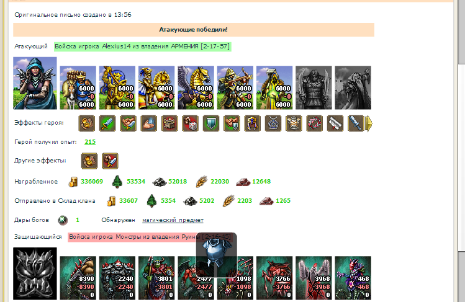Screen dimensions: 465x302
Task: Click the hourglass icon in other effects row
Action: point(89,161)
